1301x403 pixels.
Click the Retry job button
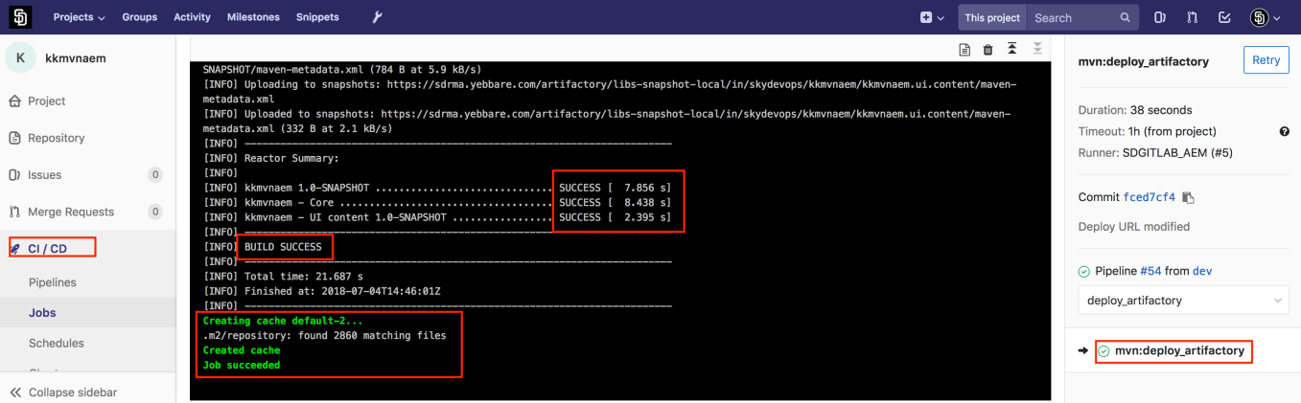tap(1266, 60)
